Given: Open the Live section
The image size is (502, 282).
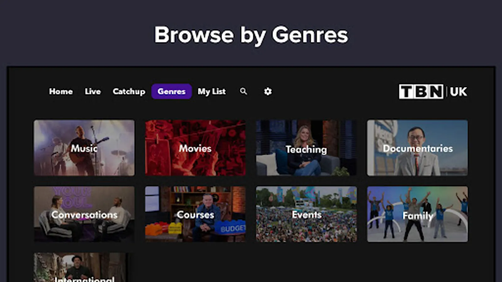Looking at the screenshot, I should pyautogui.click(x=93, y=91).
